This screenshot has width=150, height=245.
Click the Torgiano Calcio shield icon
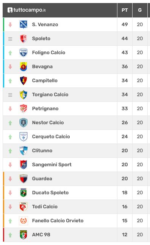point(23,95)
